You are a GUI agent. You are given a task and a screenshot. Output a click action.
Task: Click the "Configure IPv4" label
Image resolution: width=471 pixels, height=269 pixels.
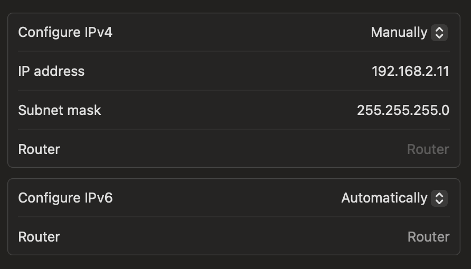(65, 33)
